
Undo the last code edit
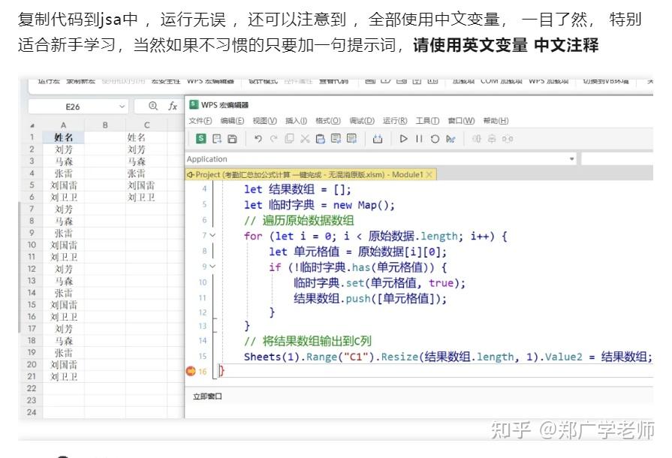[258, 138]
